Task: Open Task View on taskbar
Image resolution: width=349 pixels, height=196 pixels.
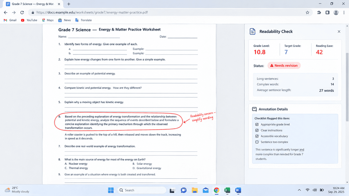Action: pyautogui.click(x=172, y=190)
